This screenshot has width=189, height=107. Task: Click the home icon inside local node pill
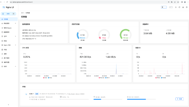[14, 14]
